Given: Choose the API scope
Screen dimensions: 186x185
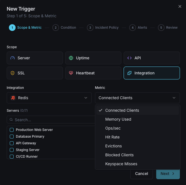Looking at the screenshot, I should point(152,58).
